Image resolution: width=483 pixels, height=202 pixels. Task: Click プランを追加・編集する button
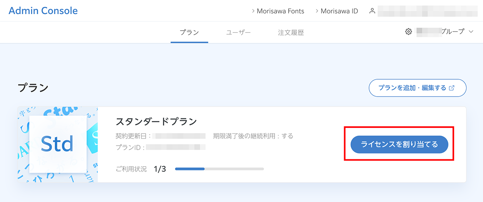tap(417, 88)
